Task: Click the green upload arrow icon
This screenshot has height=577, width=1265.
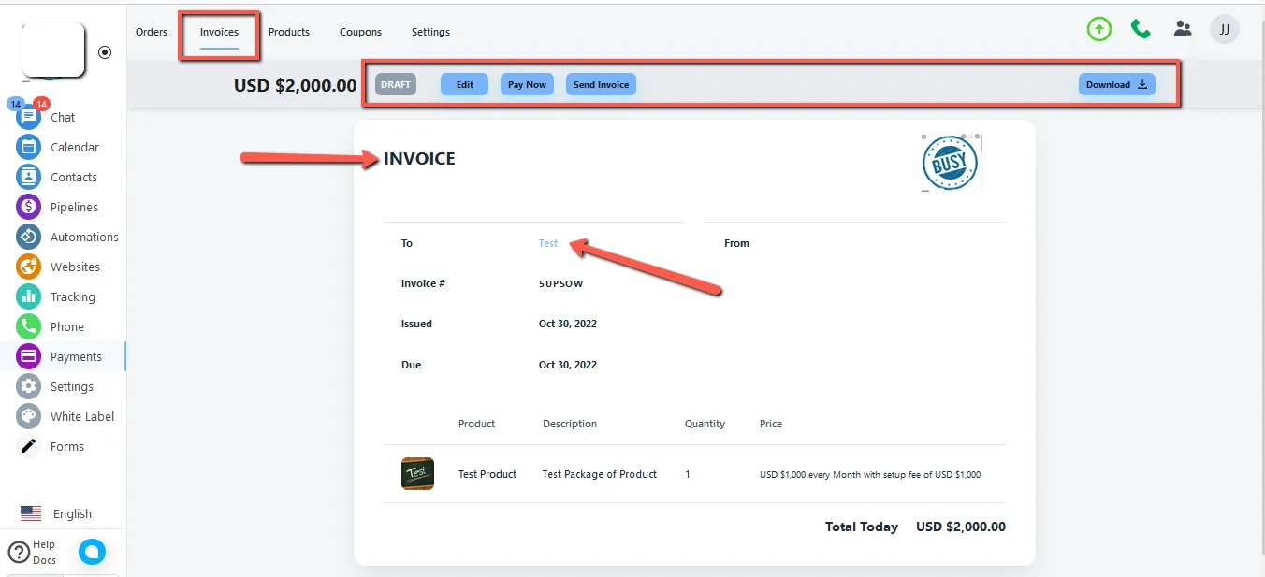Action: pyautogui.click(x=1099, y=29)
